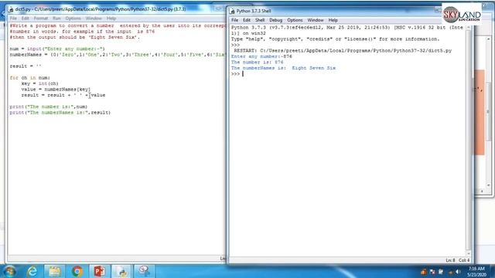Open PowerPoint from taskbar
This screenshot has height=278, width=495.
99,271
